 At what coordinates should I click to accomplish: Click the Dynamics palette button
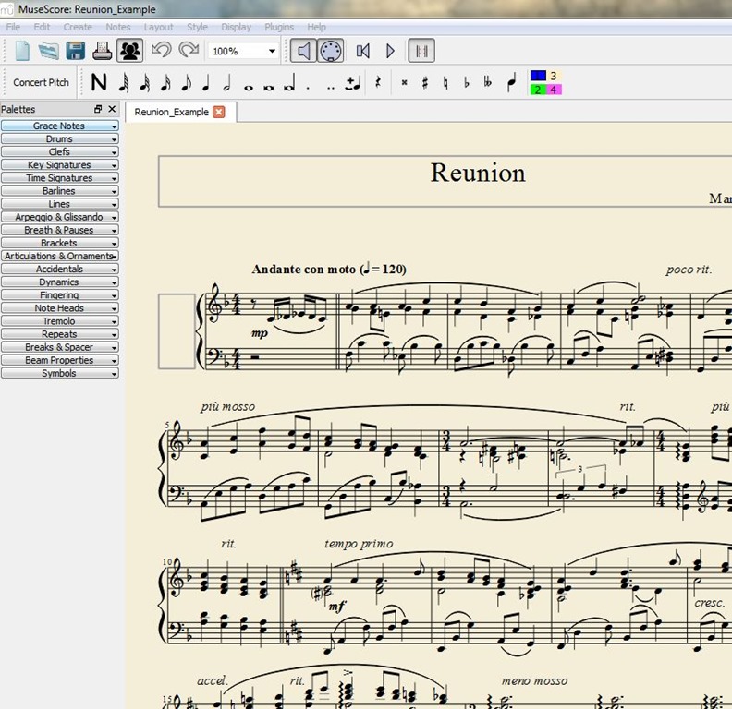[59, 282]
